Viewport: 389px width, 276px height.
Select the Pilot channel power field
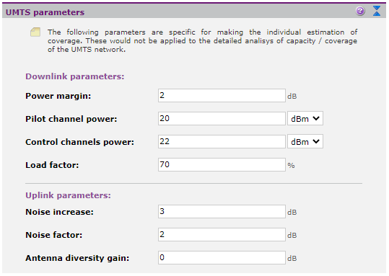tap(222, 118)
